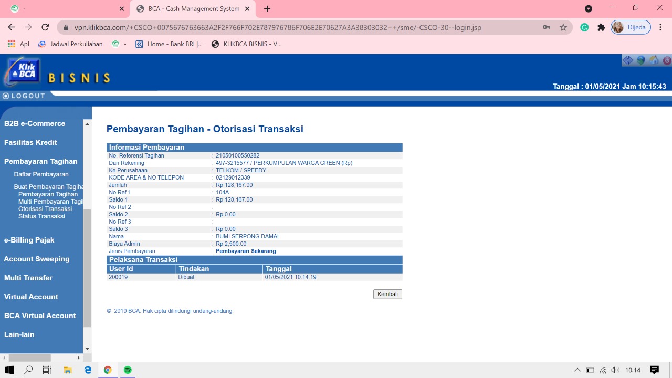Click the VPN toolbar home icon
This screenshot has height=378, width=672.
654,60
